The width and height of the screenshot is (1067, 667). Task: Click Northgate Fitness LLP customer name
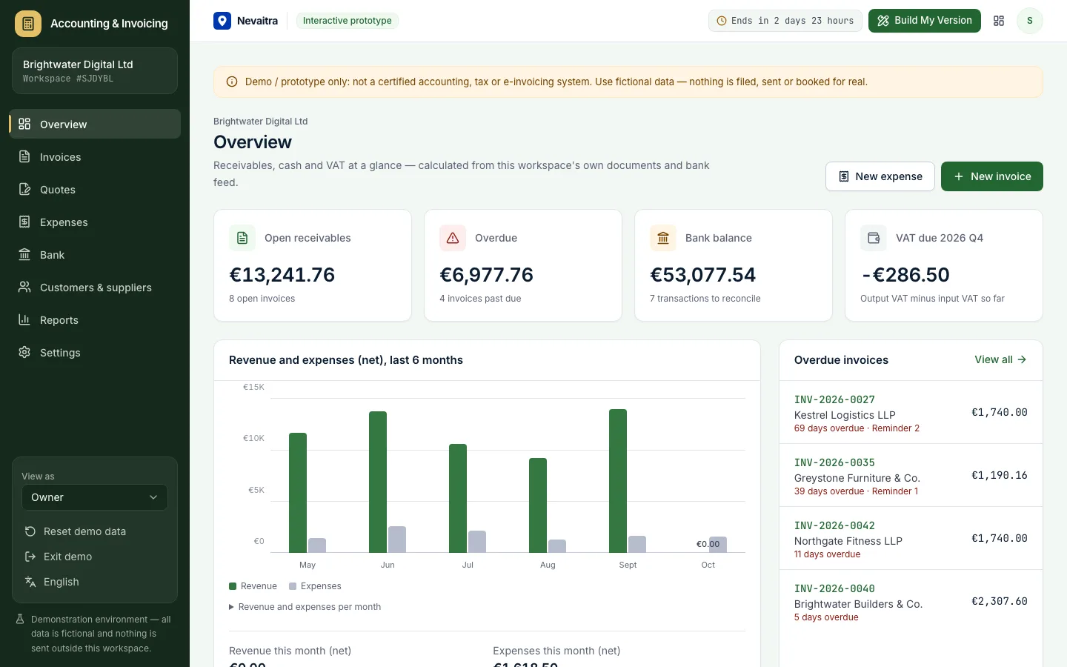coord(848,541)
